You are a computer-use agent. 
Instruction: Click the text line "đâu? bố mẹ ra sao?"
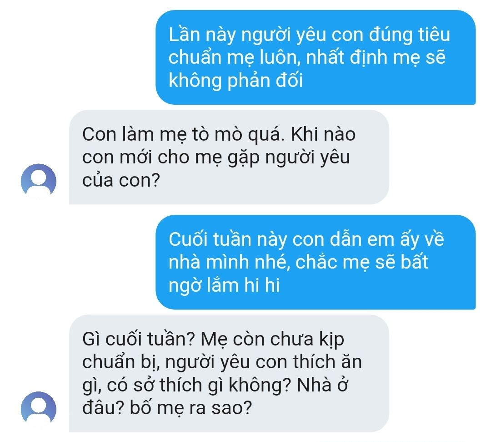pos(167,408)
